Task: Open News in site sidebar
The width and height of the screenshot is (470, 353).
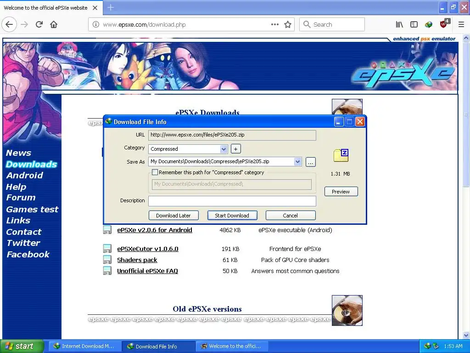Action: point(18,153)
